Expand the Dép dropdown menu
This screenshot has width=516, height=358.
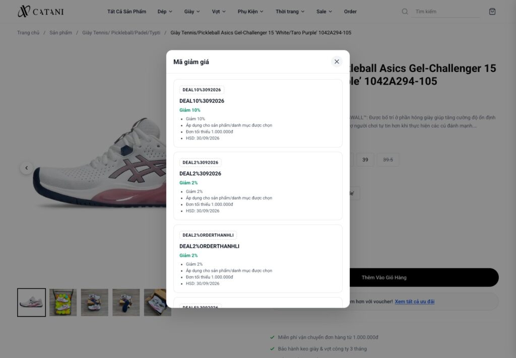click(x=165, y=12)
